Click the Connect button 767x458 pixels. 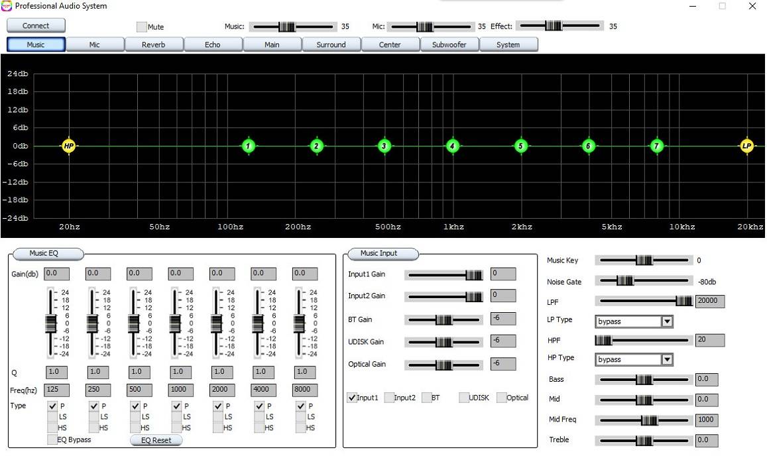coord(36,25)
